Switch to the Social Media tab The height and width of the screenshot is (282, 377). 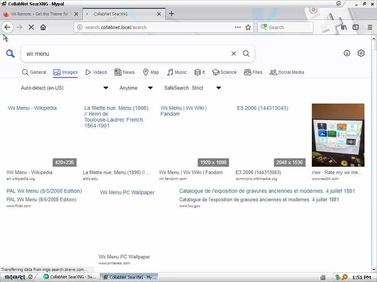(x=287, y=72)
